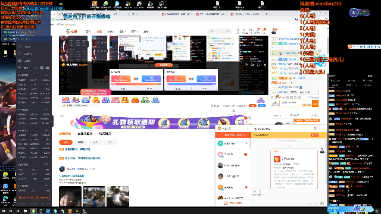Open the second photo thumbnail in the post

[94, 196]
